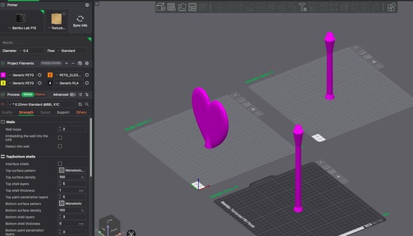Remove the plate holding the heart model

tap(235, 95)
